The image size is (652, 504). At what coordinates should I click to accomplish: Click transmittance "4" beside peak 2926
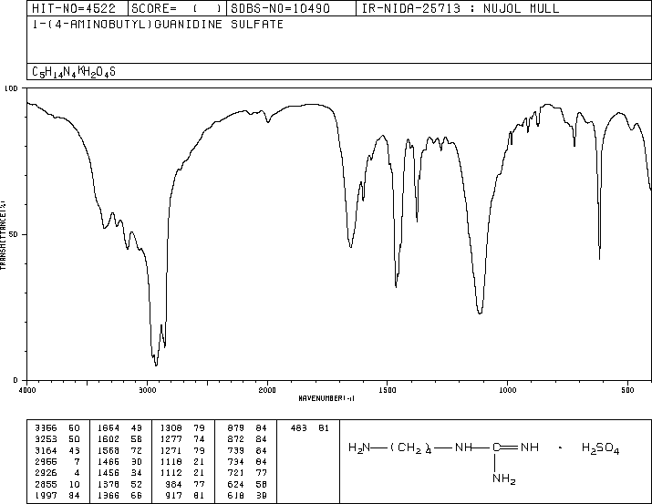coord(77,473)
